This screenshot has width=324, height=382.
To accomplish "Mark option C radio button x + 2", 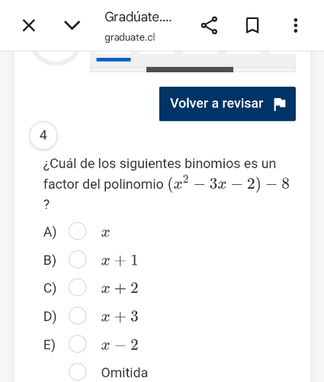I will click(x=77, y=287).
